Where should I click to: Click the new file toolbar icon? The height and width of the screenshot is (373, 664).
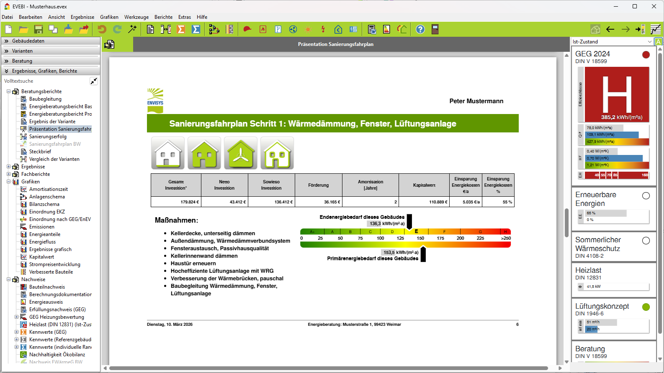(8, 29)
